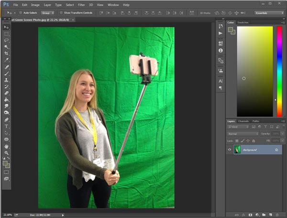Choose the Magic Wand tool
Viewport: 287px width, 218px height.
pyautogui.click(x=6, y=47)
